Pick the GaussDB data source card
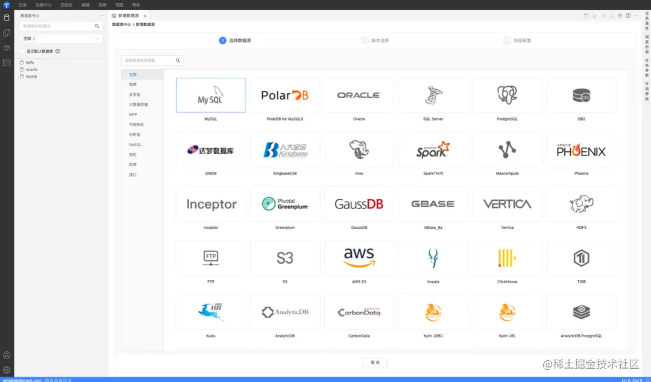The height and width of the screenshot is (382, 651). click(359, 204)
